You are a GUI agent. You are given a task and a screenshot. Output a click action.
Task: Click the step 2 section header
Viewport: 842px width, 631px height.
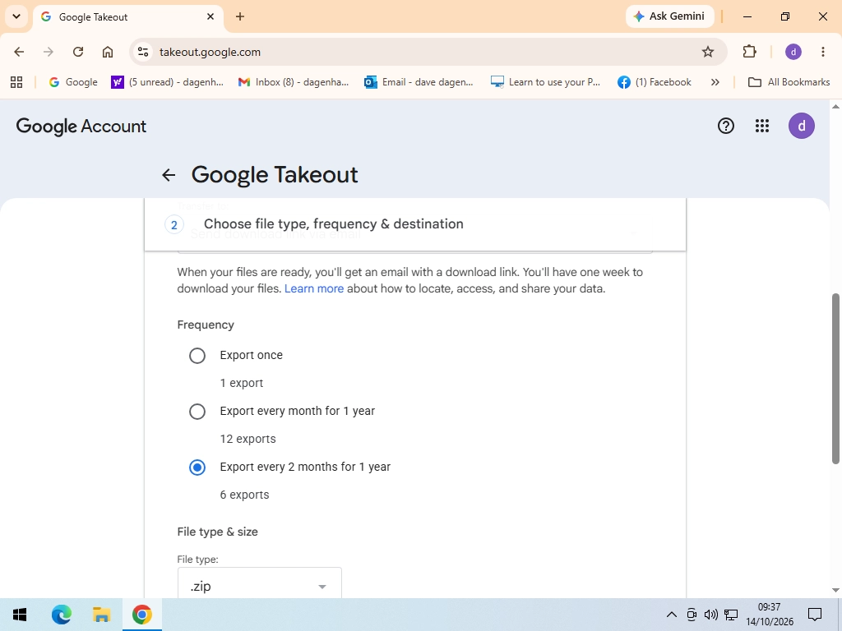click(415, 224)
